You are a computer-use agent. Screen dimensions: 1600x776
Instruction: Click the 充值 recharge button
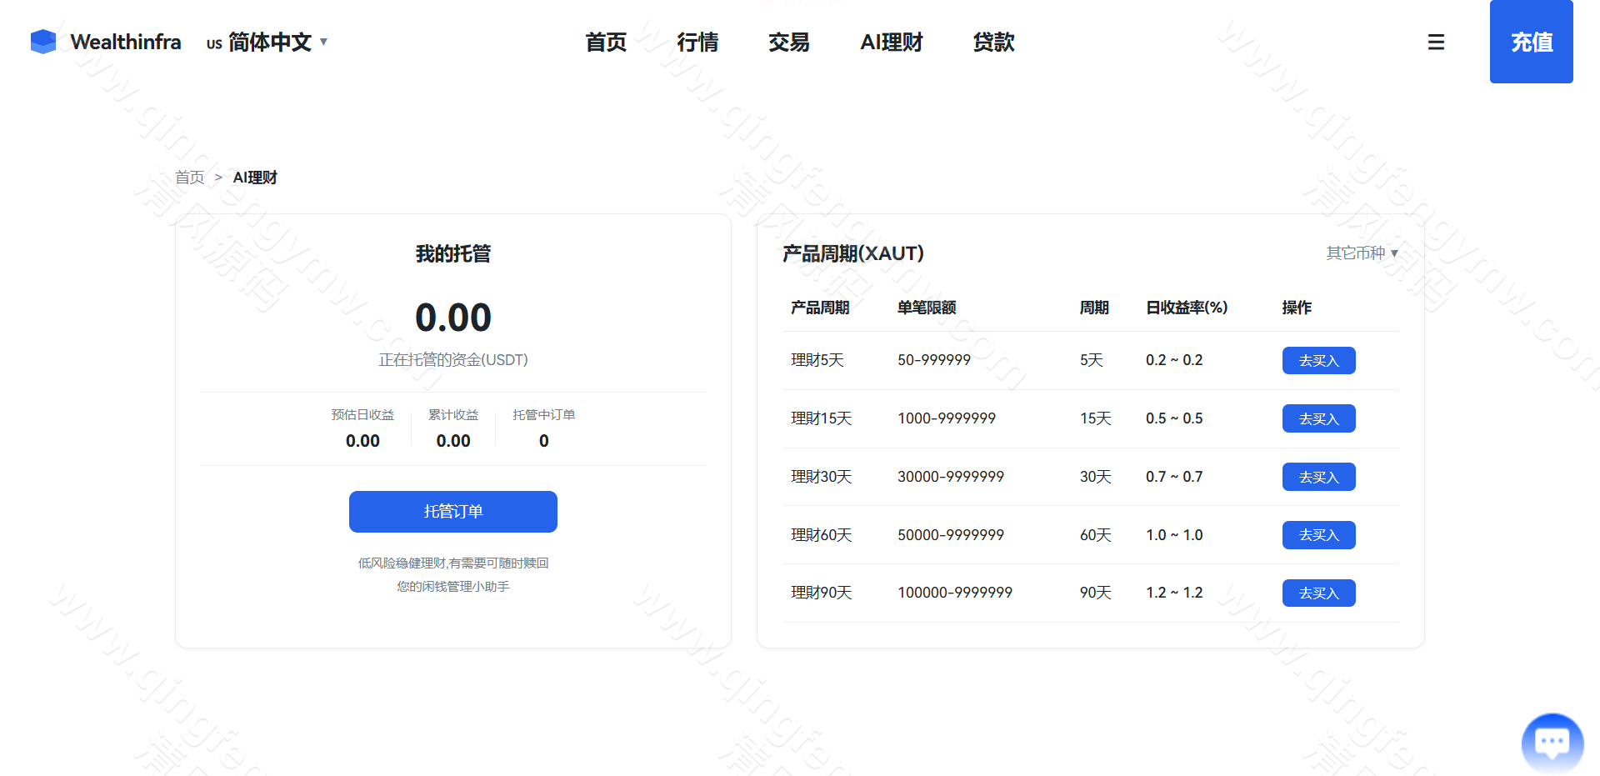1532,42
